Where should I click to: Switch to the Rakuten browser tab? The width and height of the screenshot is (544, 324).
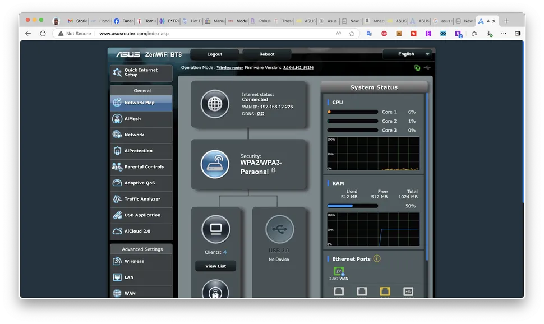261,21
